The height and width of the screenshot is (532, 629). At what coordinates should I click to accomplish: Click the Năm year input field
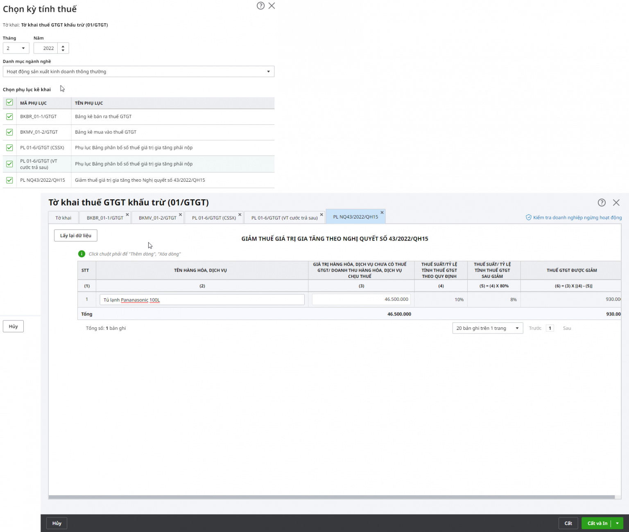[45, 48]
